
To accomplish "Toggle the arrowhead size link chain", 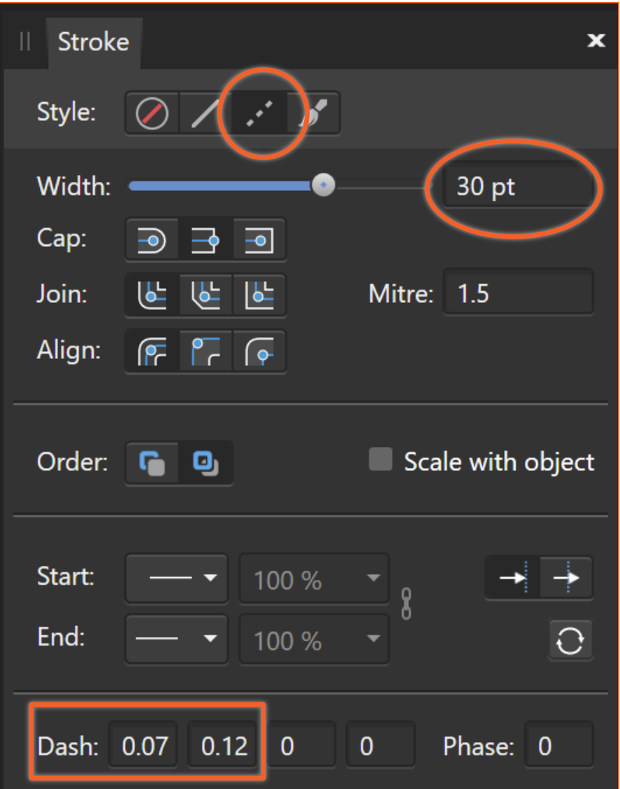I will click(406, 604).
